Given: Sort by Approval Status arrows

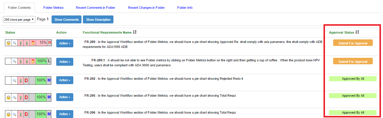Looking at the screenshot, I should click(x=357, y=32).
